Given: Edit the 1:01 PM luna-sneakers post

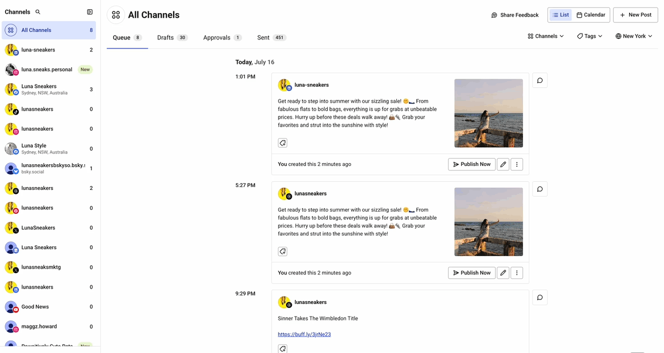Looking at the screenshot, I should [x=503, y=164].
